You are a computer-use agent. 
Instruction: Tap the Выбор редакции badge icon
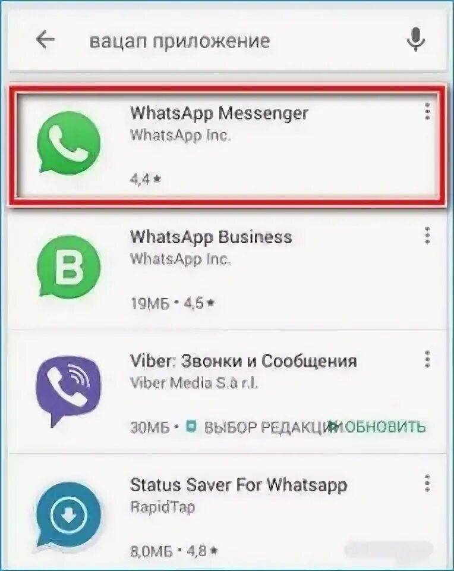coord(191,426)
